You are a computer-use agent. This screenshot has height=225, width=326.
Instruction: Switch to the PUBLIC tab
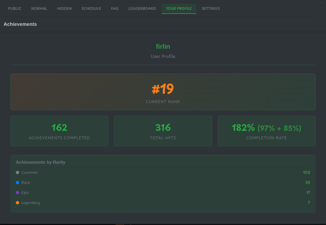[14, 8]
